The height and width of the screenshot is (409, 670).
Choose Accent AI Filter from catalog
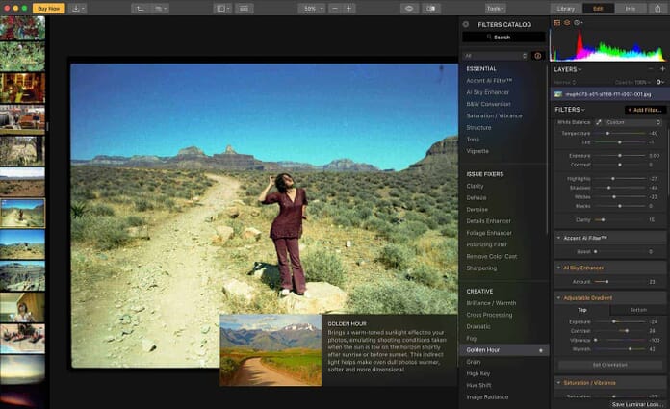pos(489,80)
